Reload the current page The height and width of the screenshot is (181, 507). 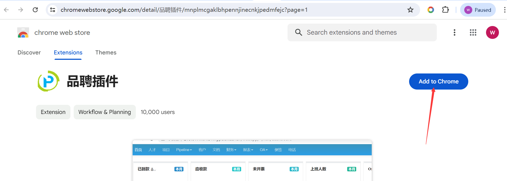35,10
